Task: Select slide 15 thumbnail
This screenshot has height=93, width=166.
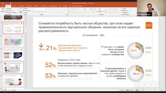Action: [13, 67]
